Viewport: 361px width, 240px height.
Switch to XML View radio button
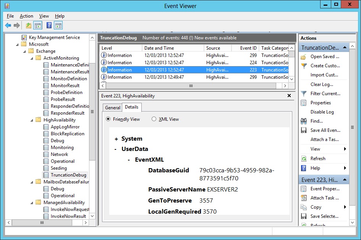(154, 119)
